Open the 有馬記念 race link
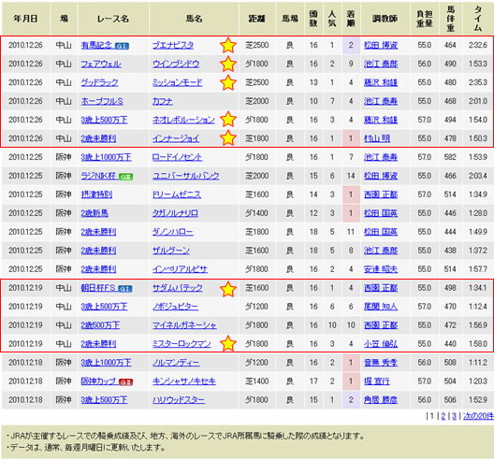The height and width of the screenshot is (460, 494). 96,45
